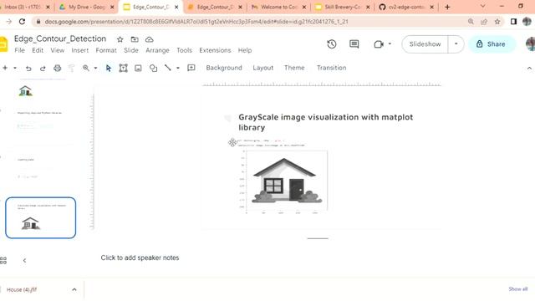The image size is (535, 301).
Task: Click to add speaker notes
Action: [140, 258]
